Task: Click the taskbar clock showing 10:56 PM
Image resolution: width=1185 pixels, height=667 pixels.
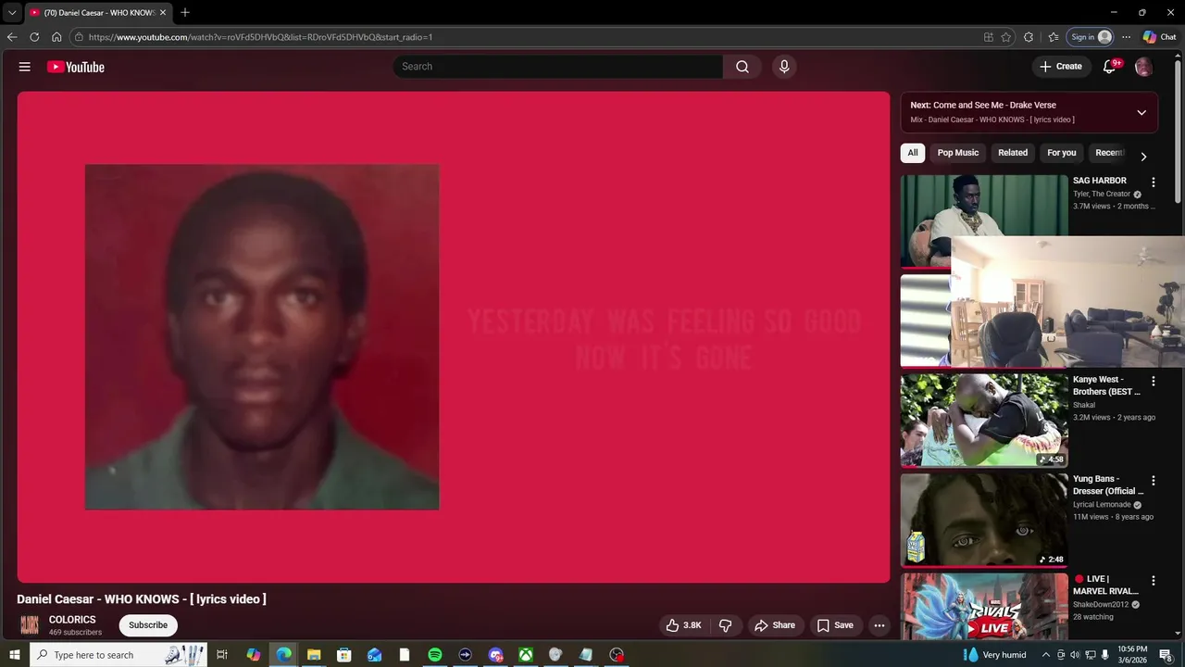Action: 1132,655
